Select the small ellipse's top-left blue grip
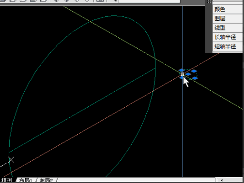The height and width of the screenshot is (183, 244). [182, 70]
